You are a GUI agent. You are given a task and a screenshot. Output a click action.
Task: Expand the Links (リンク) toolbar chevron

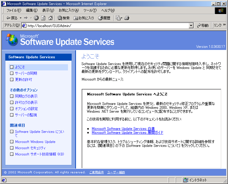pos(224,25)
